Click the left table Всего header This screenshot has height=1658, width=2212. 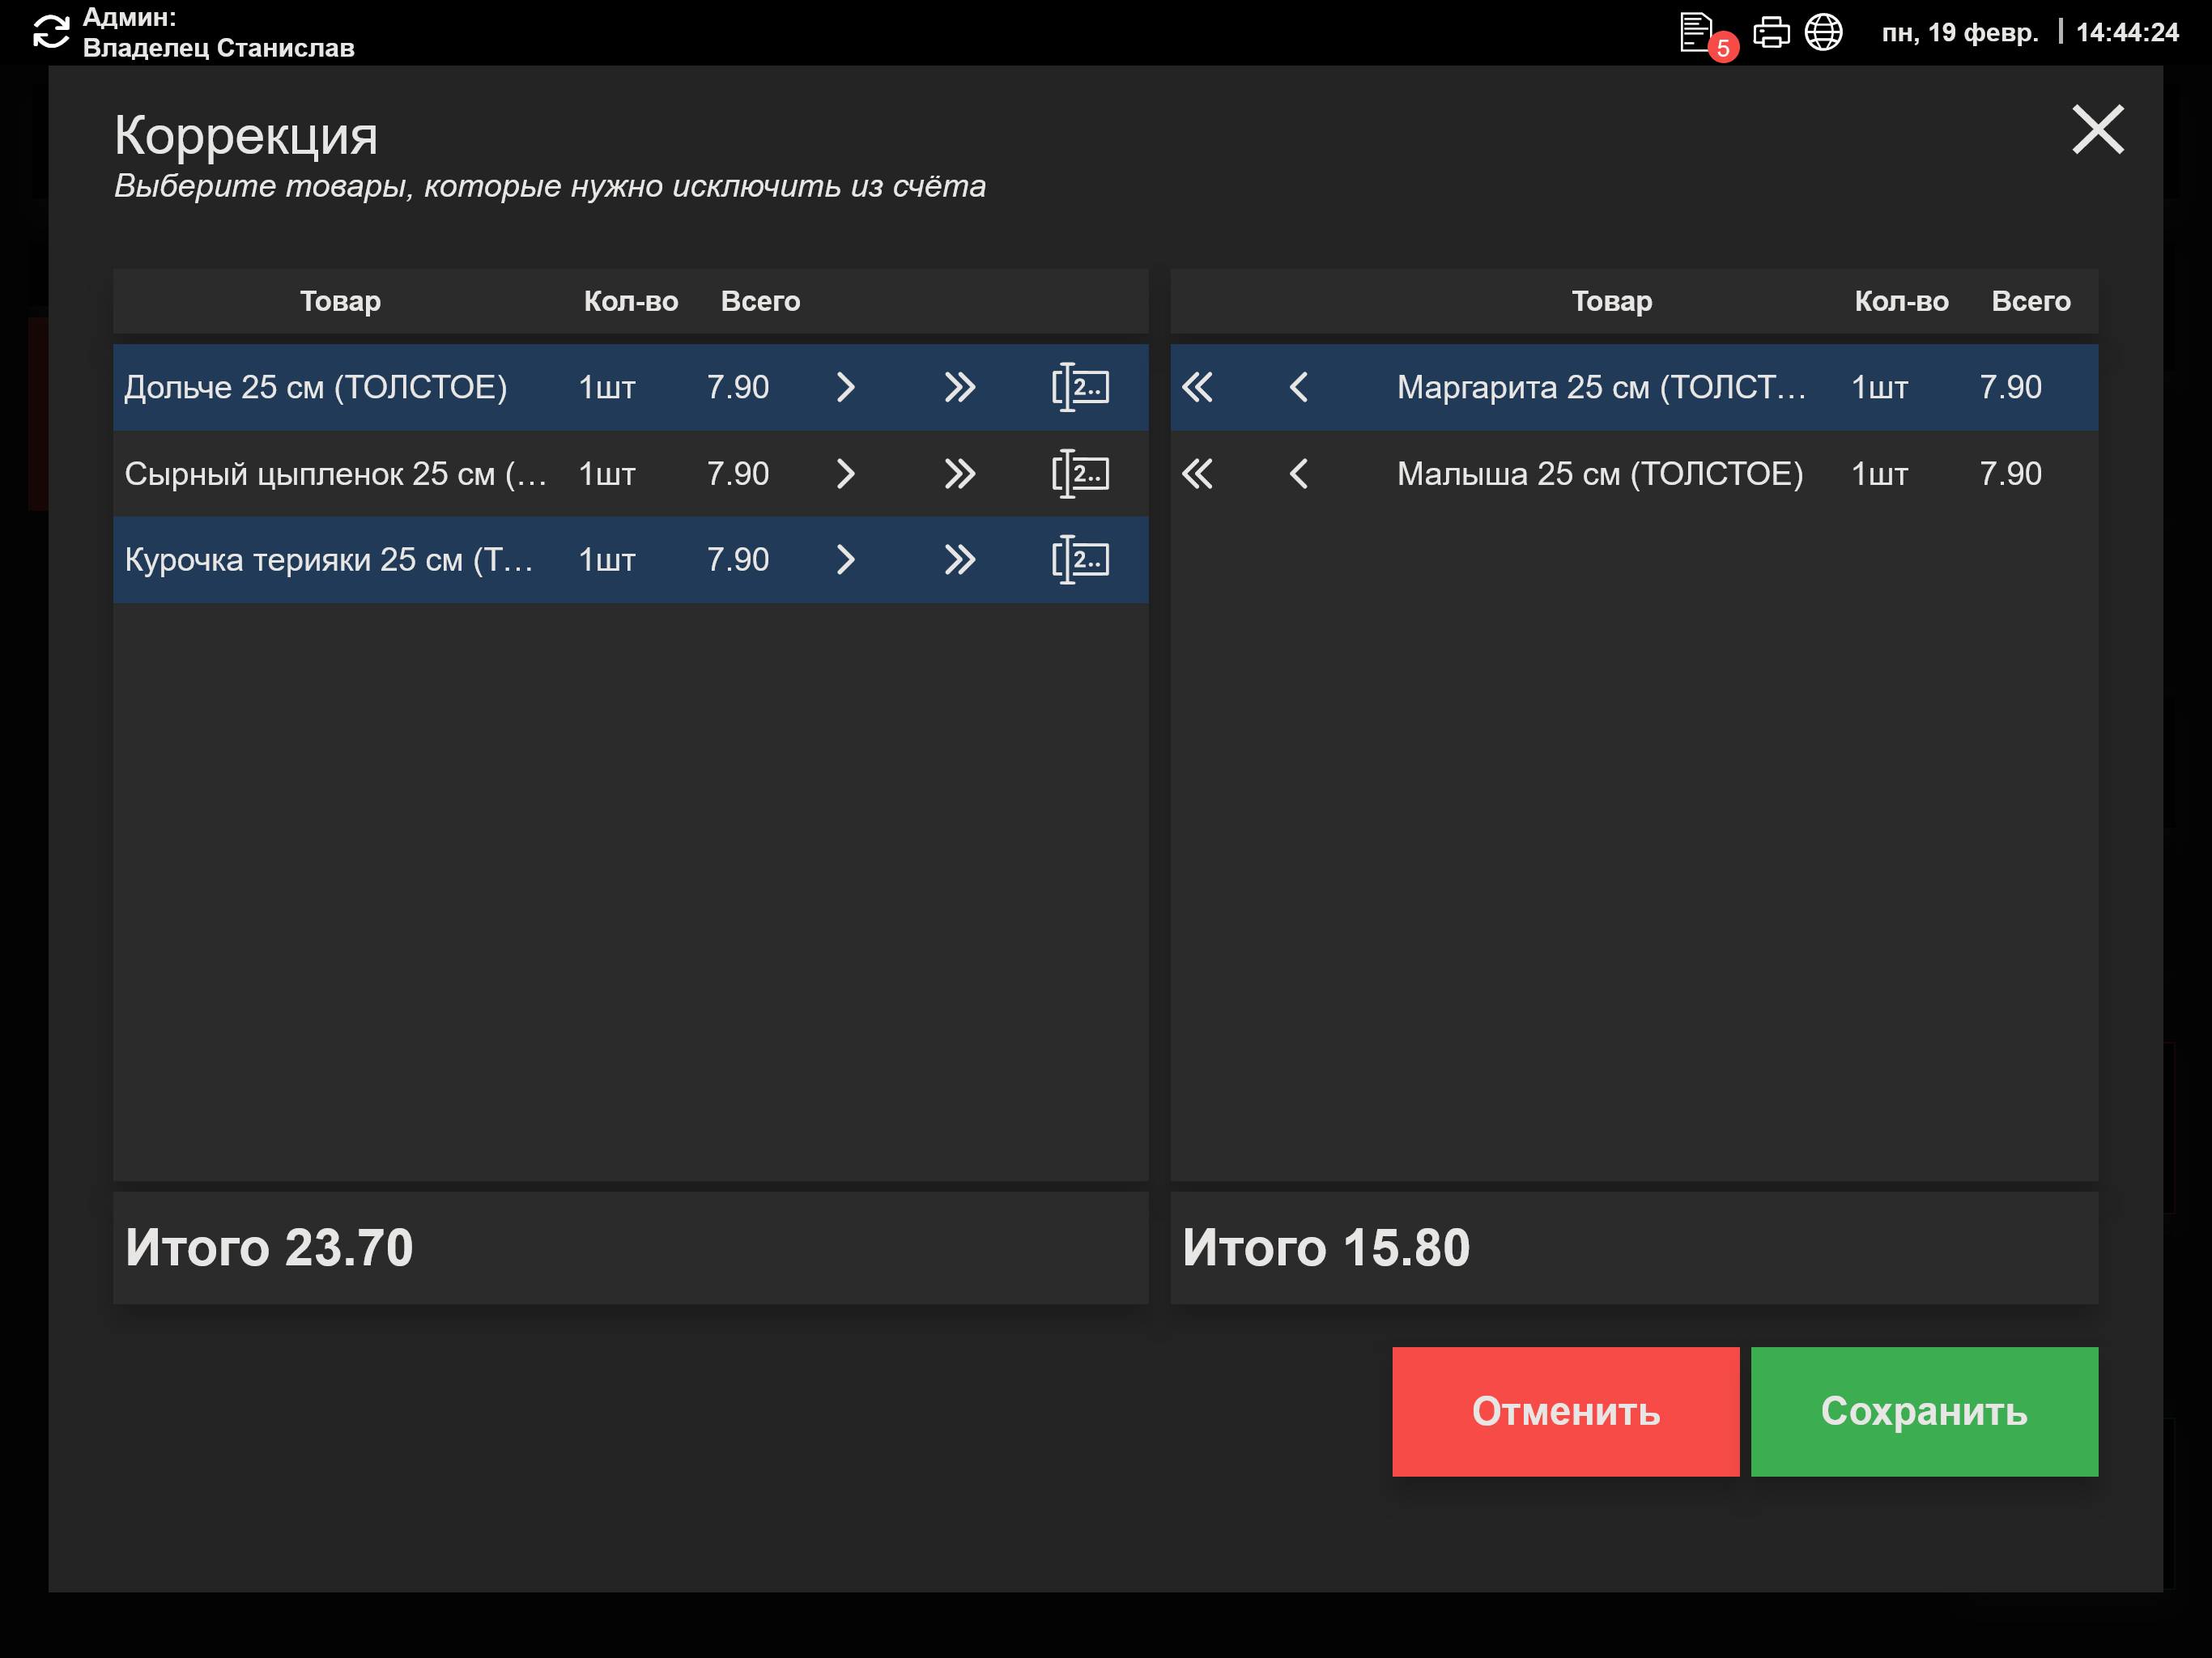tap(760, 301)
